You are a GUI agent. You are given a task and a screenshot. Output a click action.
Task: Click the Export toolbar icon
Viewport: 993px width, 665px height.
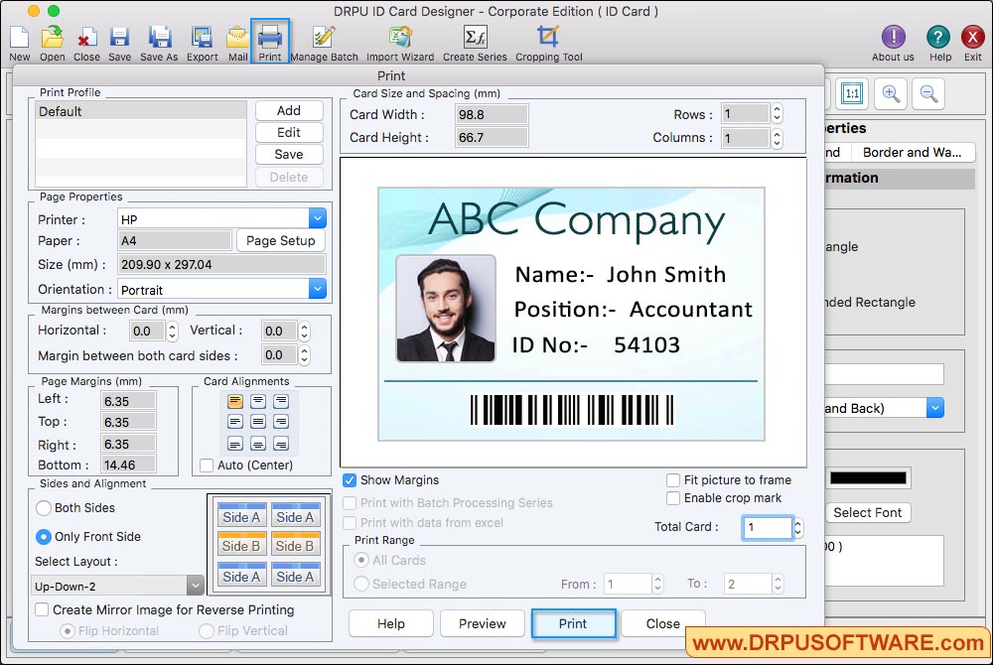pos(202,38)
